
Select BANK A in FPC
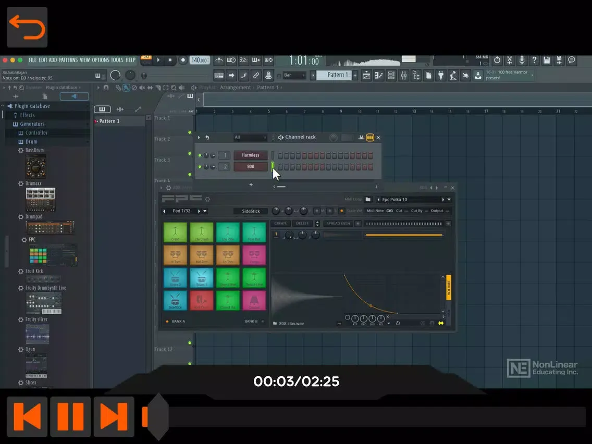click(x=176, y=322)
